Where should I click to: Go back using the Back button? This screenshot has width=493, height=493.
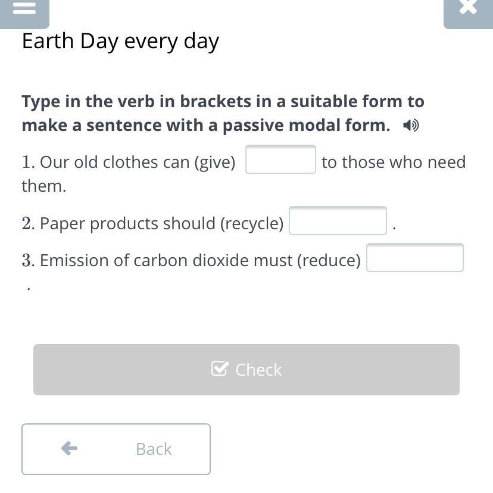coord(116,449)
